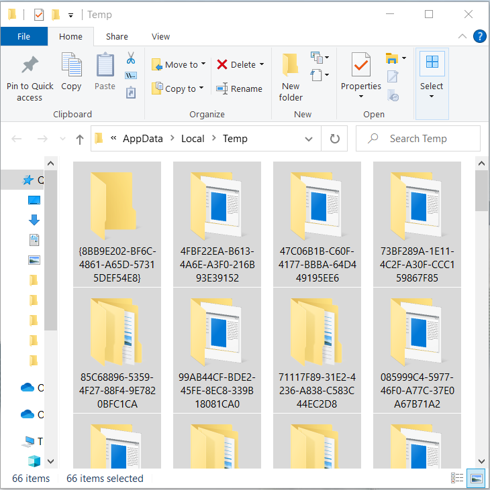Click Pin to Quick access icon
Image resolution: width=490 pixels, height=490 pixels.
(30, 66)
